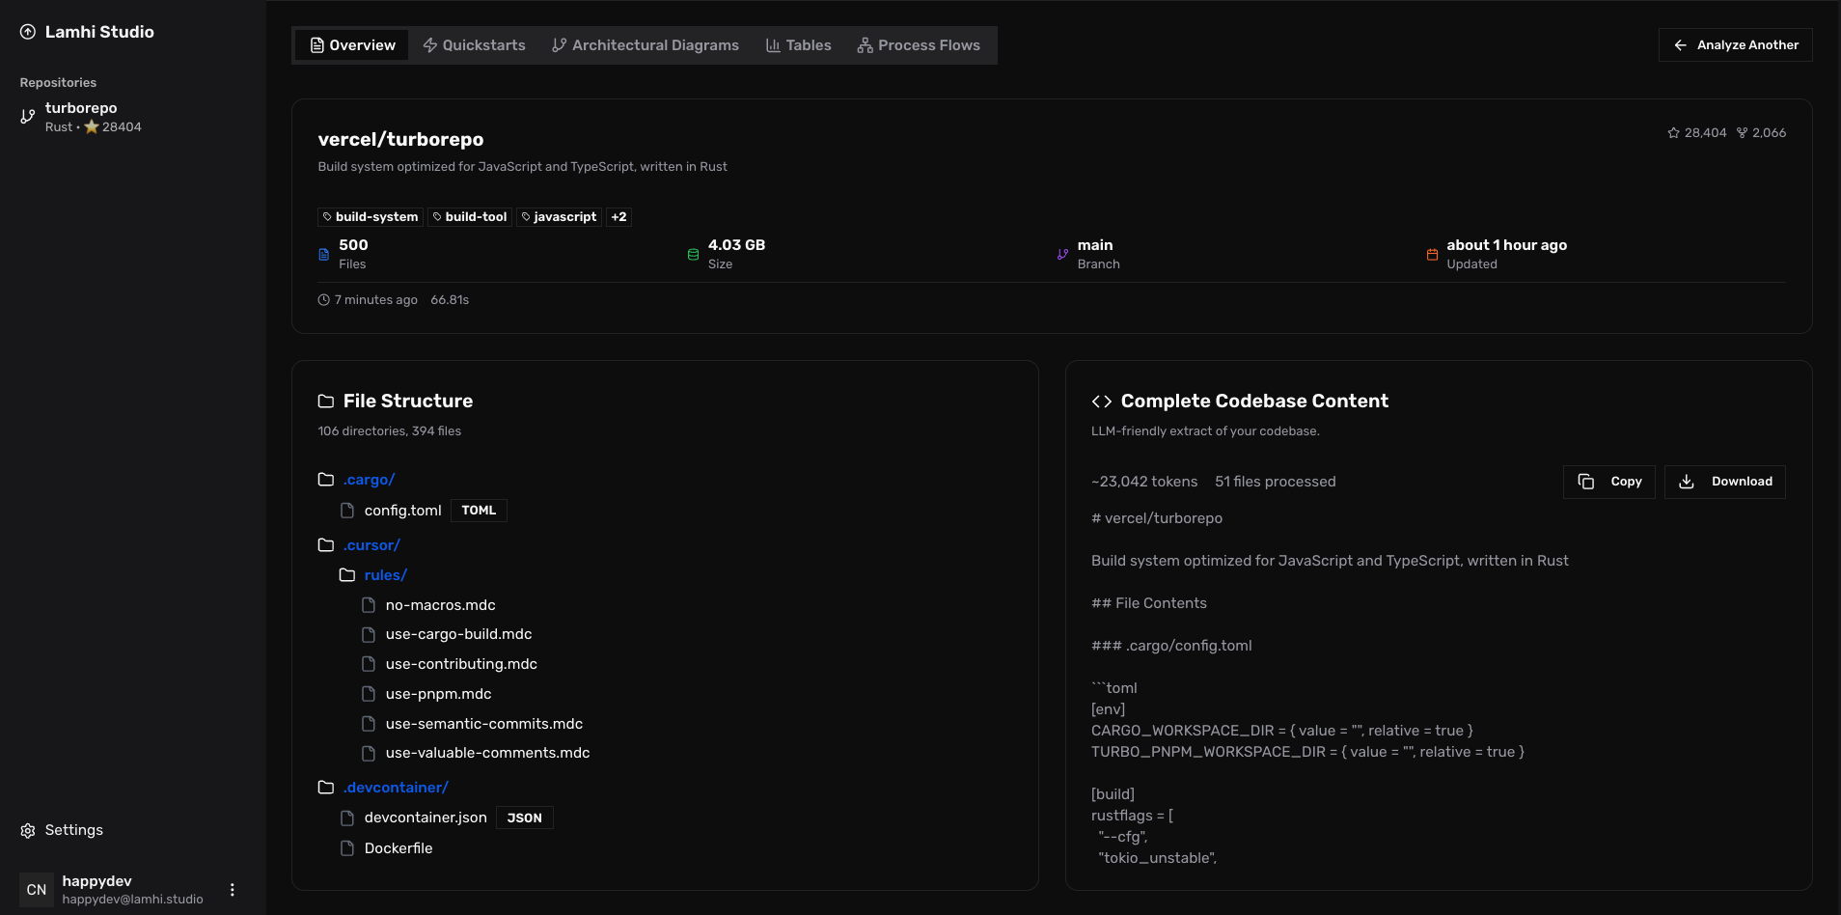
Task: Switch to the Overview tab
Action: pos(352,44)
